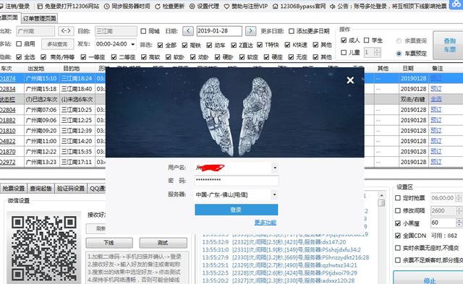Open 12306 website without login (免登录打开12306网站)
The width and height of the screenshot is (463, 284).
pos(68,6)
